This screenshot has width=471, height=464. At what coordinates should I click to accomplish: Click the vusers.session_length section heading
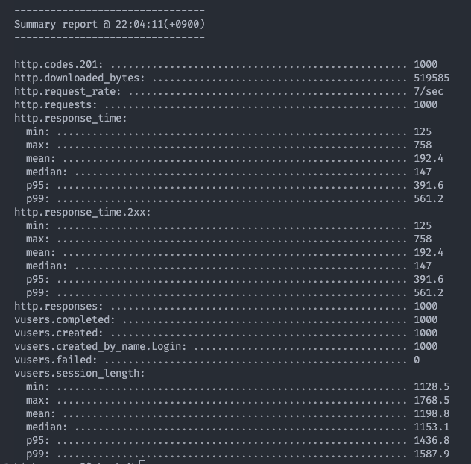(79, 373)
